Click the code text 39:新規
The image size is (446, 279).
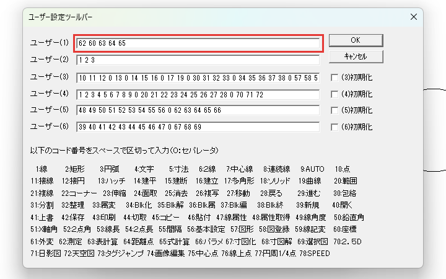click(307, 205)
